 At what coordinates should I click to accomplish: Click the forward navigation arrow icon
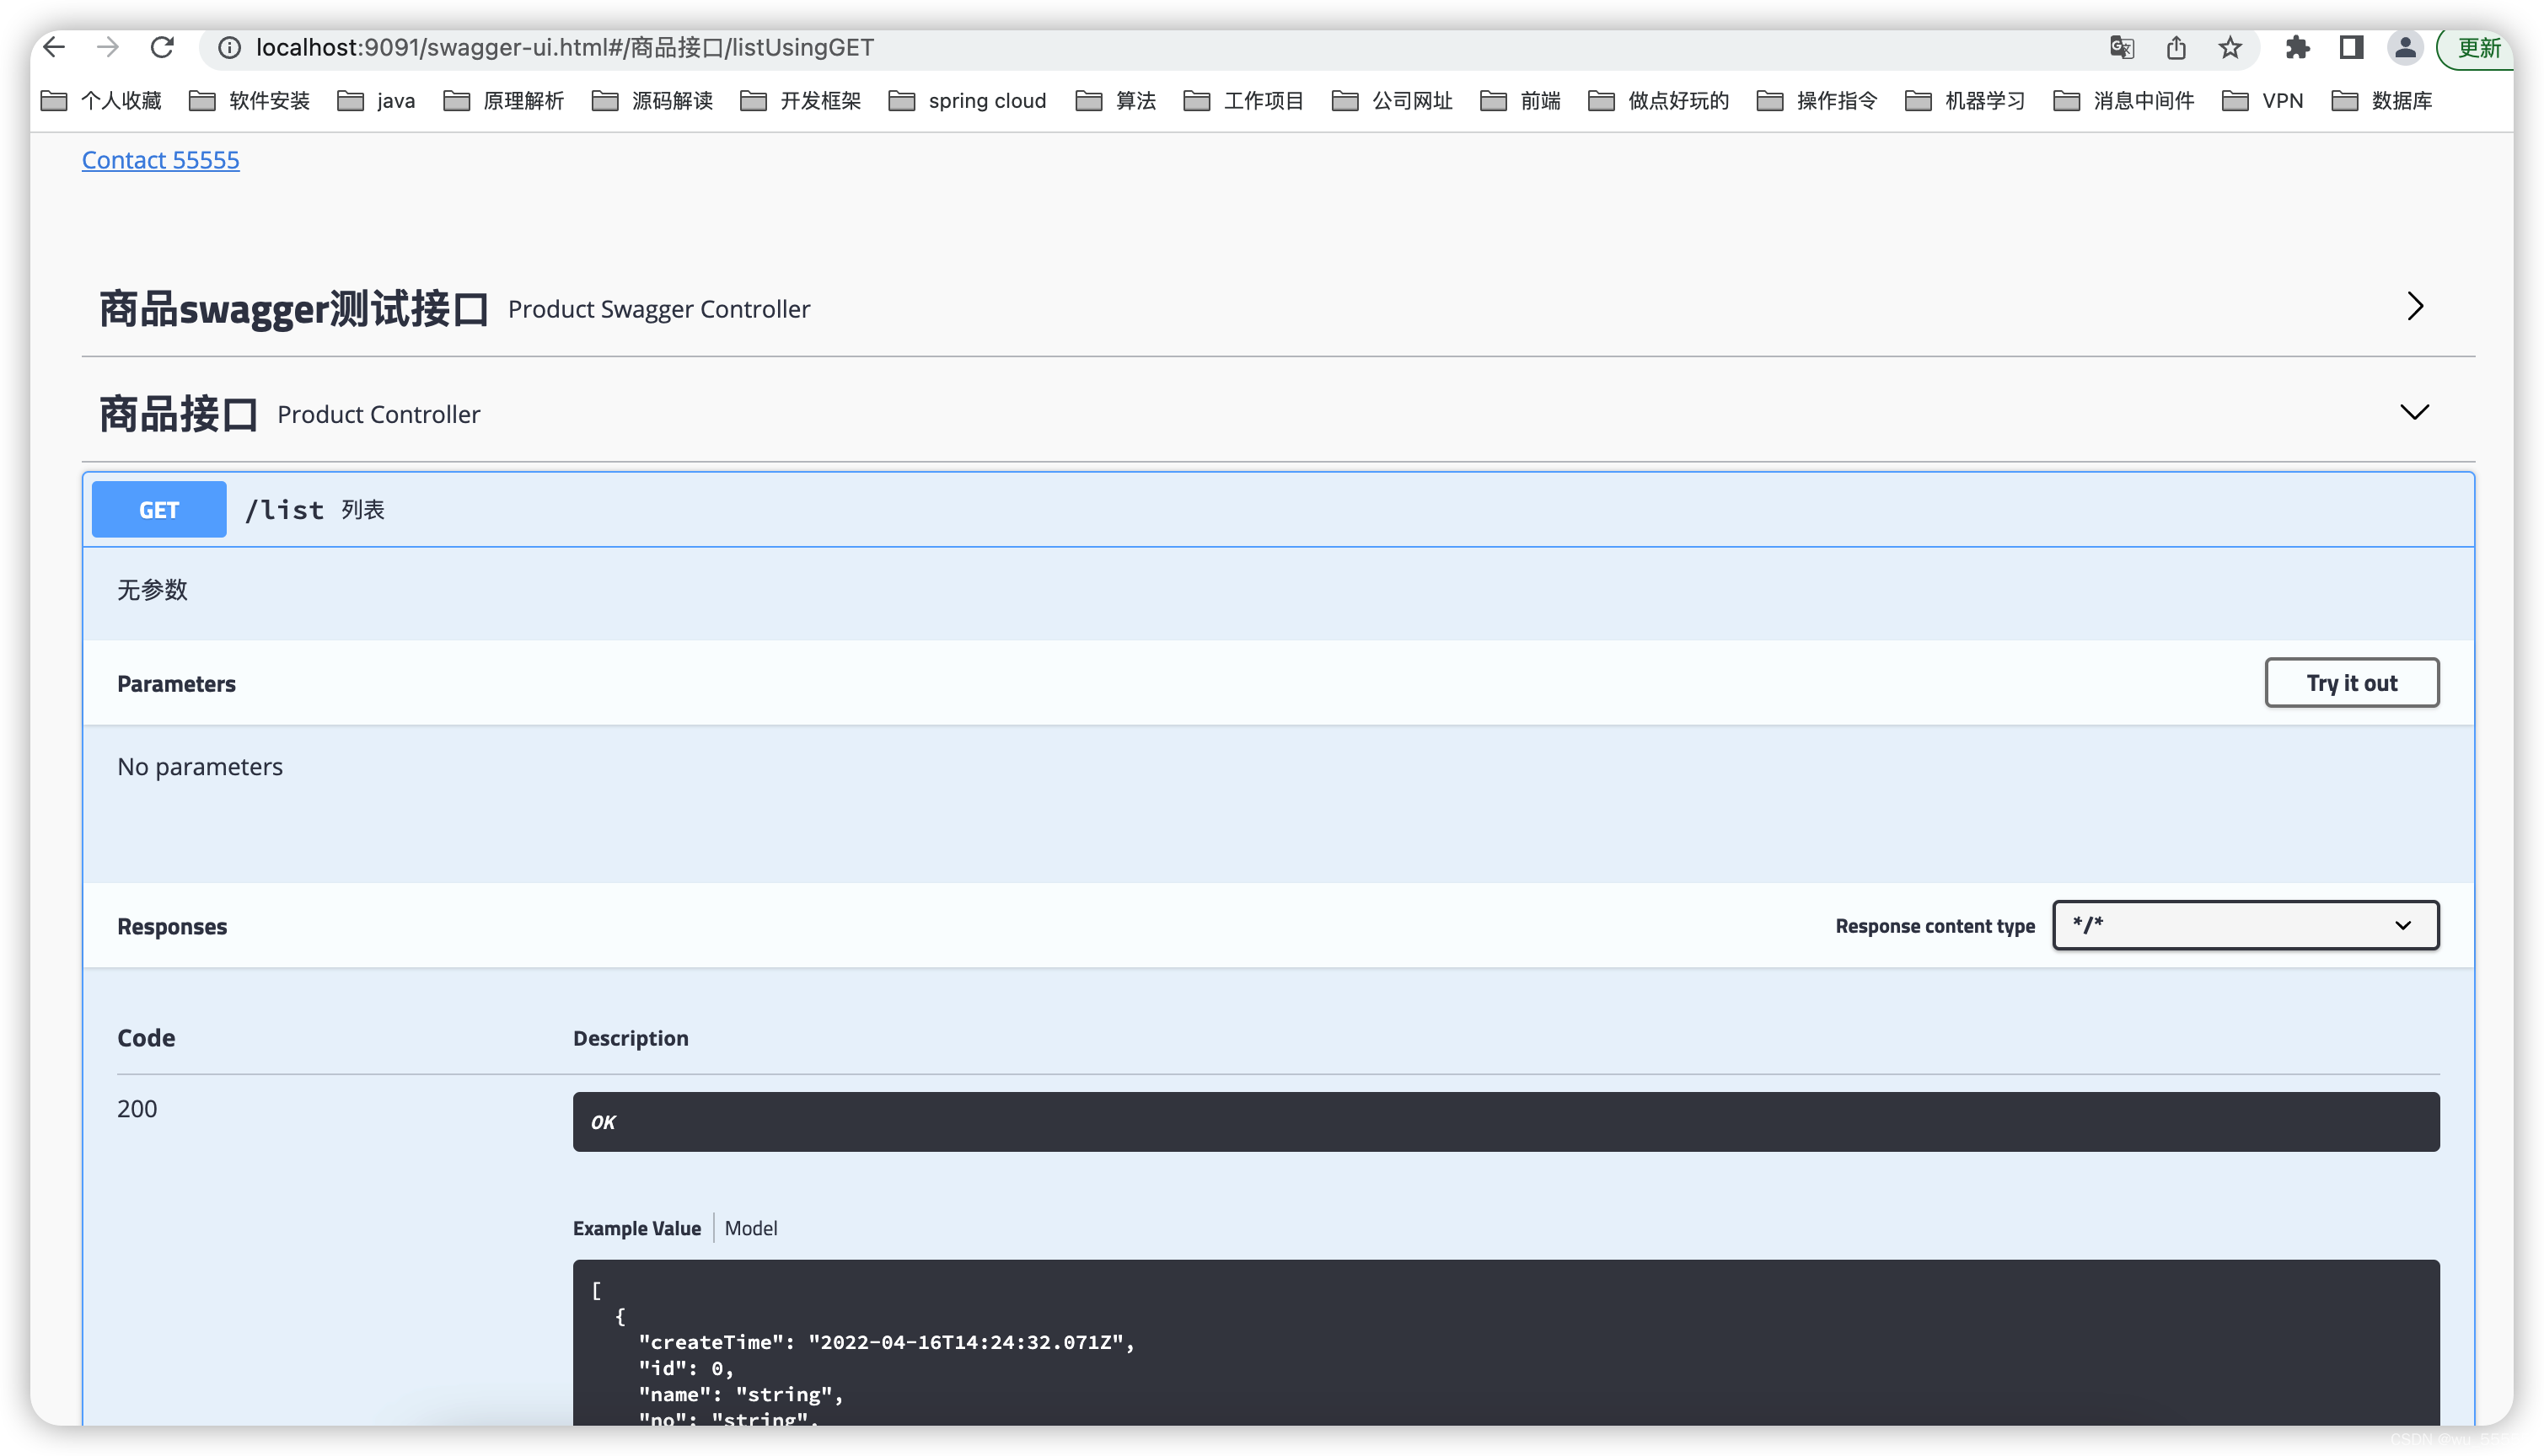[x=109, y=47]
